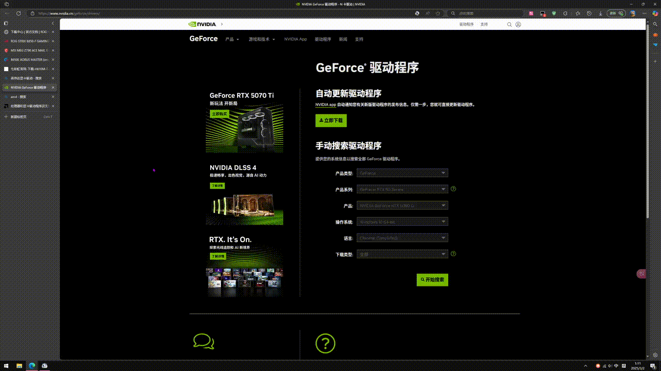The image size is (661, 371).
Task: Collapse the vertical tabs sidebar arrow
Action: click(x=53, y=23)
